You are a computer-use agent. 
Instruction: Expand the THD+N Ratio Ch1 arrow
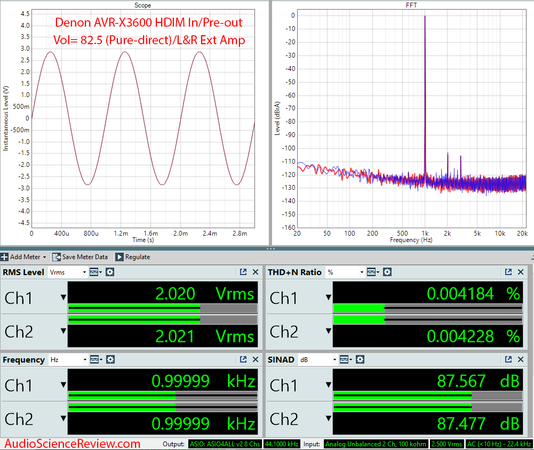click(329, 298)
